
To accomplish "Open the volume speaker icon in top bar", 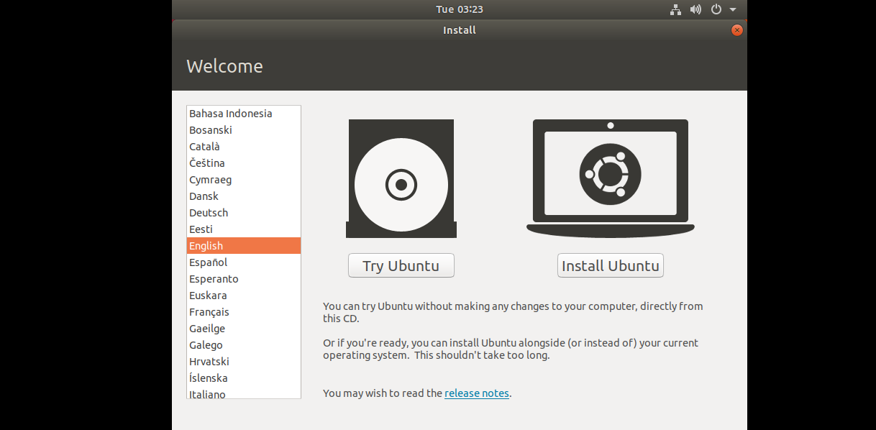I will click(695, 9).
